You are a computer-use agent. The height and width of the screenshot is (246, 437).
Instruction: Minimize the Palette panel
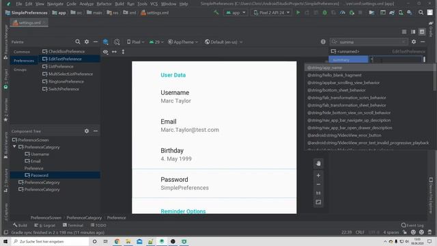point(96,42)
